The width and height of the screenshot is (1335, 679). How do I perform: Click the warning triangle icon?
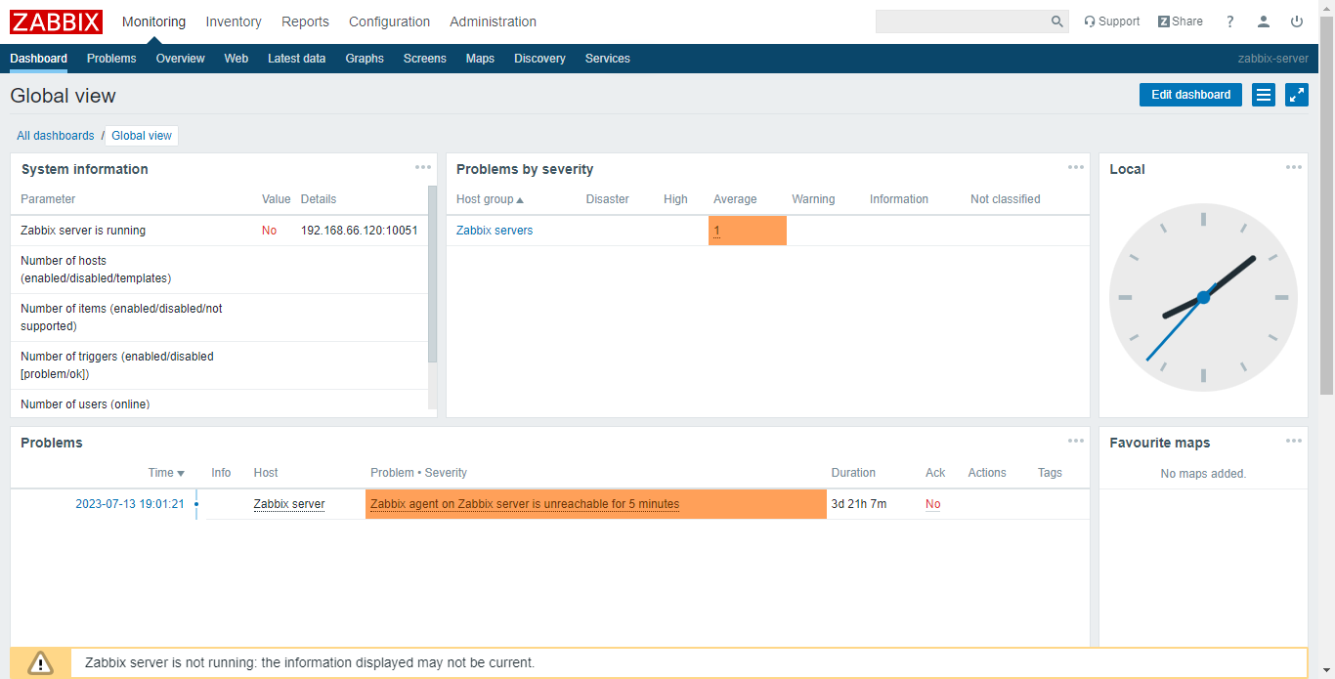click(40, 662)
